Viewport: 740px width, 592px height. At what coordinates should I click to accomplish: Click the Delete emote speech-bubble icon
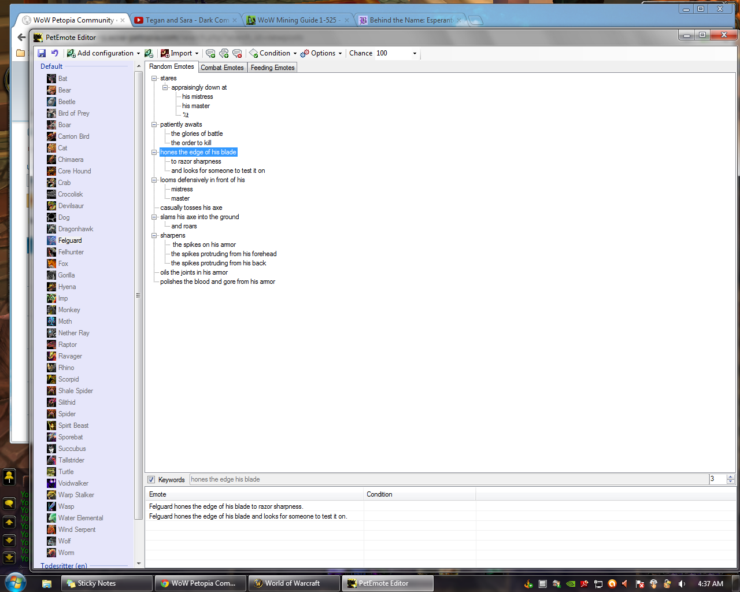pyautogui.click(x=237, y=53)
